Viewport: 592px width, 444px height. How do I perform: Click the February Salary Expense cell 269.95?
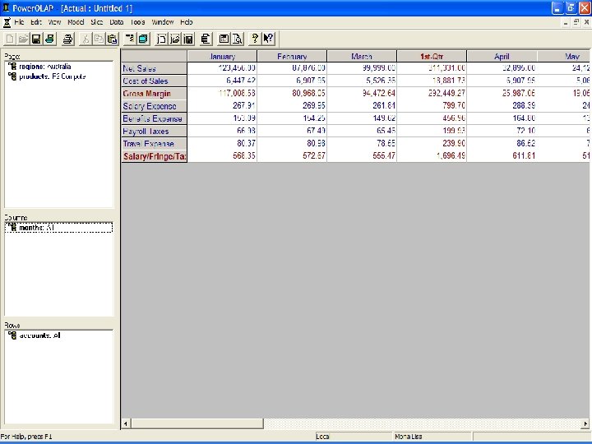(292, 105)
